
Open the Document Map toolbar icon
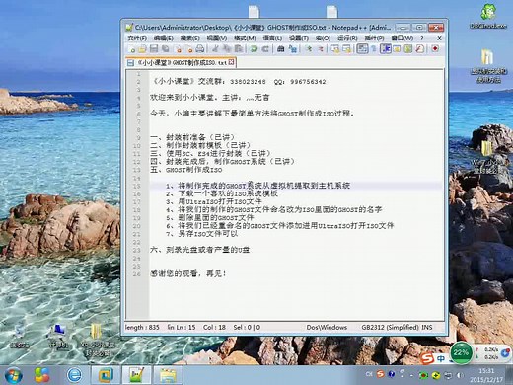pos(408,49)
